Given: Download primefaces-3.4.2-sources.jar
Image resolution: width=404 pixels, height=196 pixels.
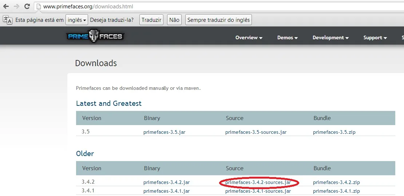Looking at the screenshot, I should (258, 183).
